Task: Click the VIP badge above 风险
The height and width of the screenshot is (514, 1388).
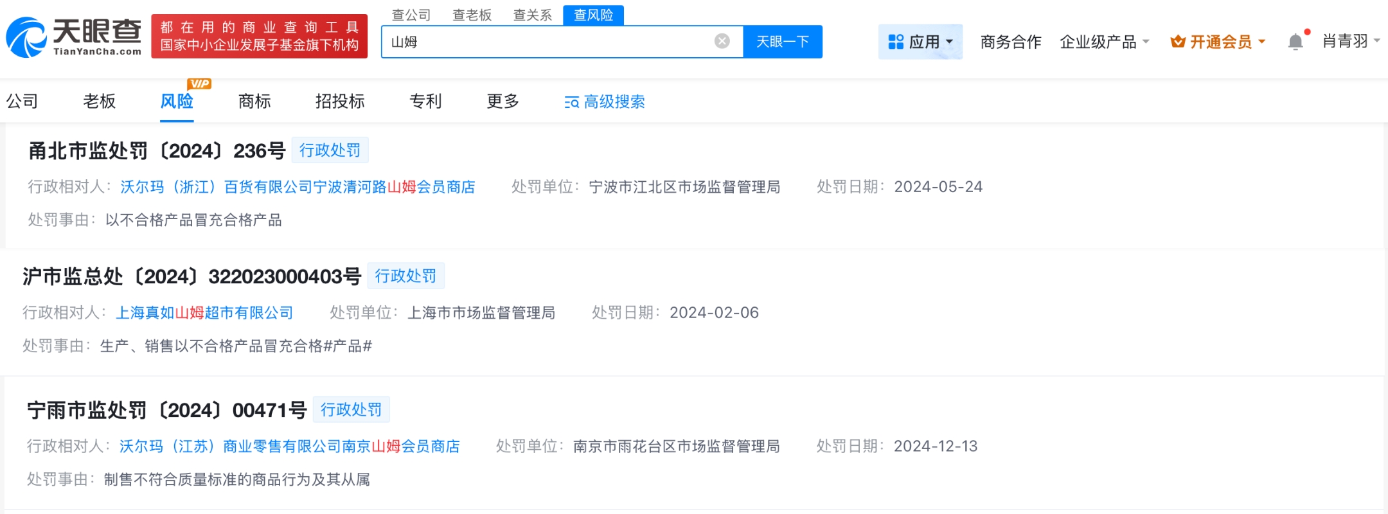Action: click(x=199, y=84)
